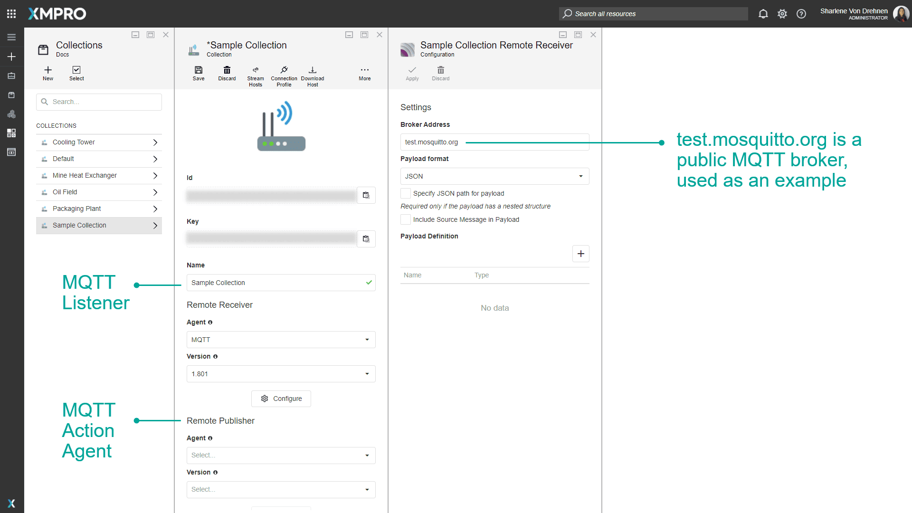This screenshot has width=912, height=513.
Task: Copy the collection Id value
Action: 366,195
